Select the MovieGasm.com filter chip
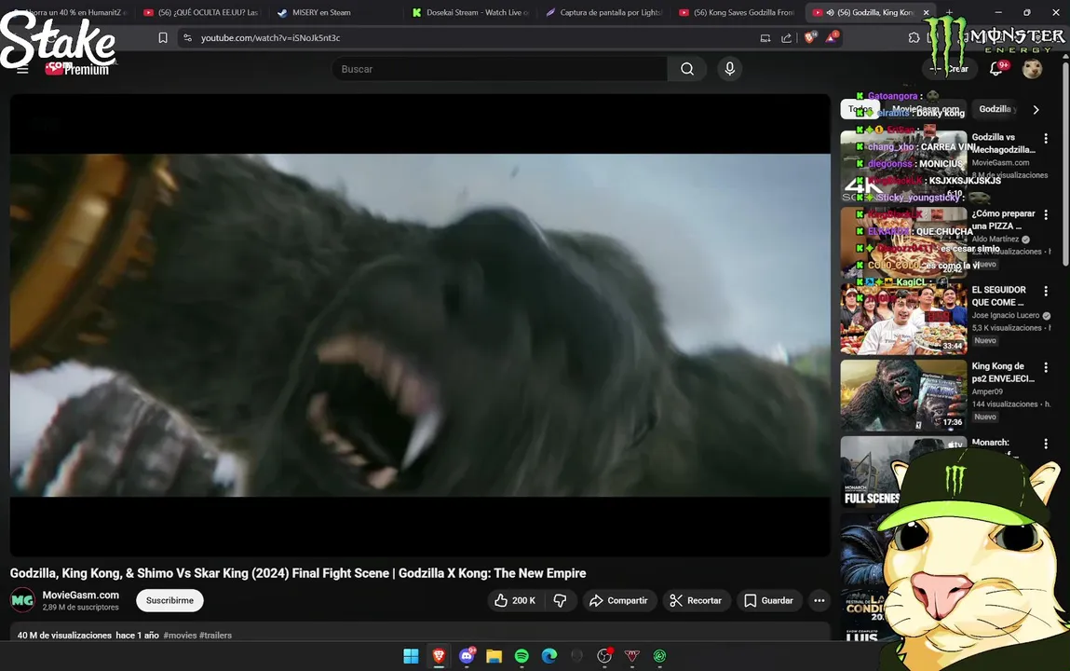1070x671 pixels. [x=926, y=109]
